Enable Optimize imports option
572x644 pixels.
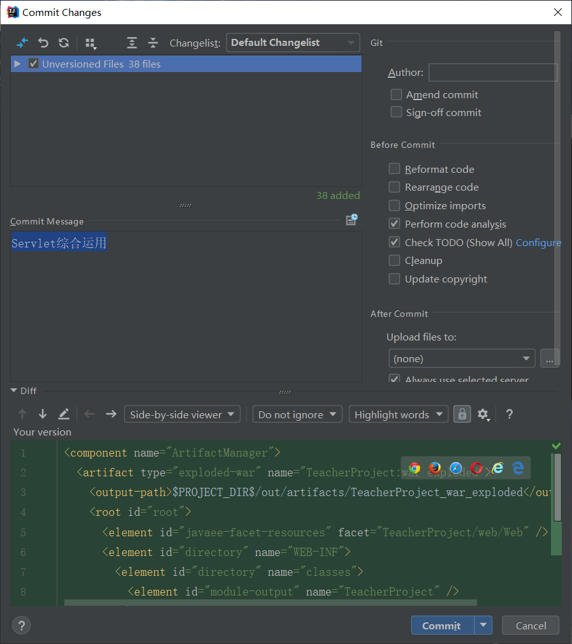pyautogui.click(x=394, y=205)
